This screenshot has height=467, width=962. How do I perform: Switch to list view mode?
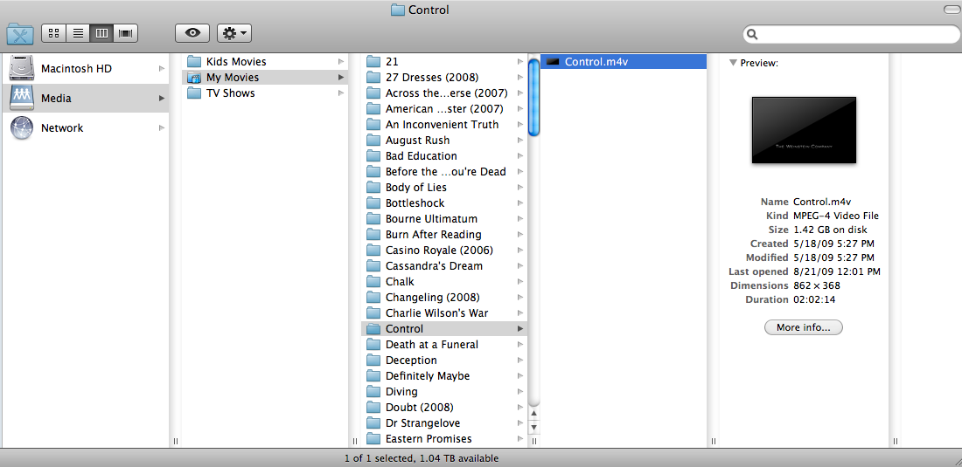point(78,33)
